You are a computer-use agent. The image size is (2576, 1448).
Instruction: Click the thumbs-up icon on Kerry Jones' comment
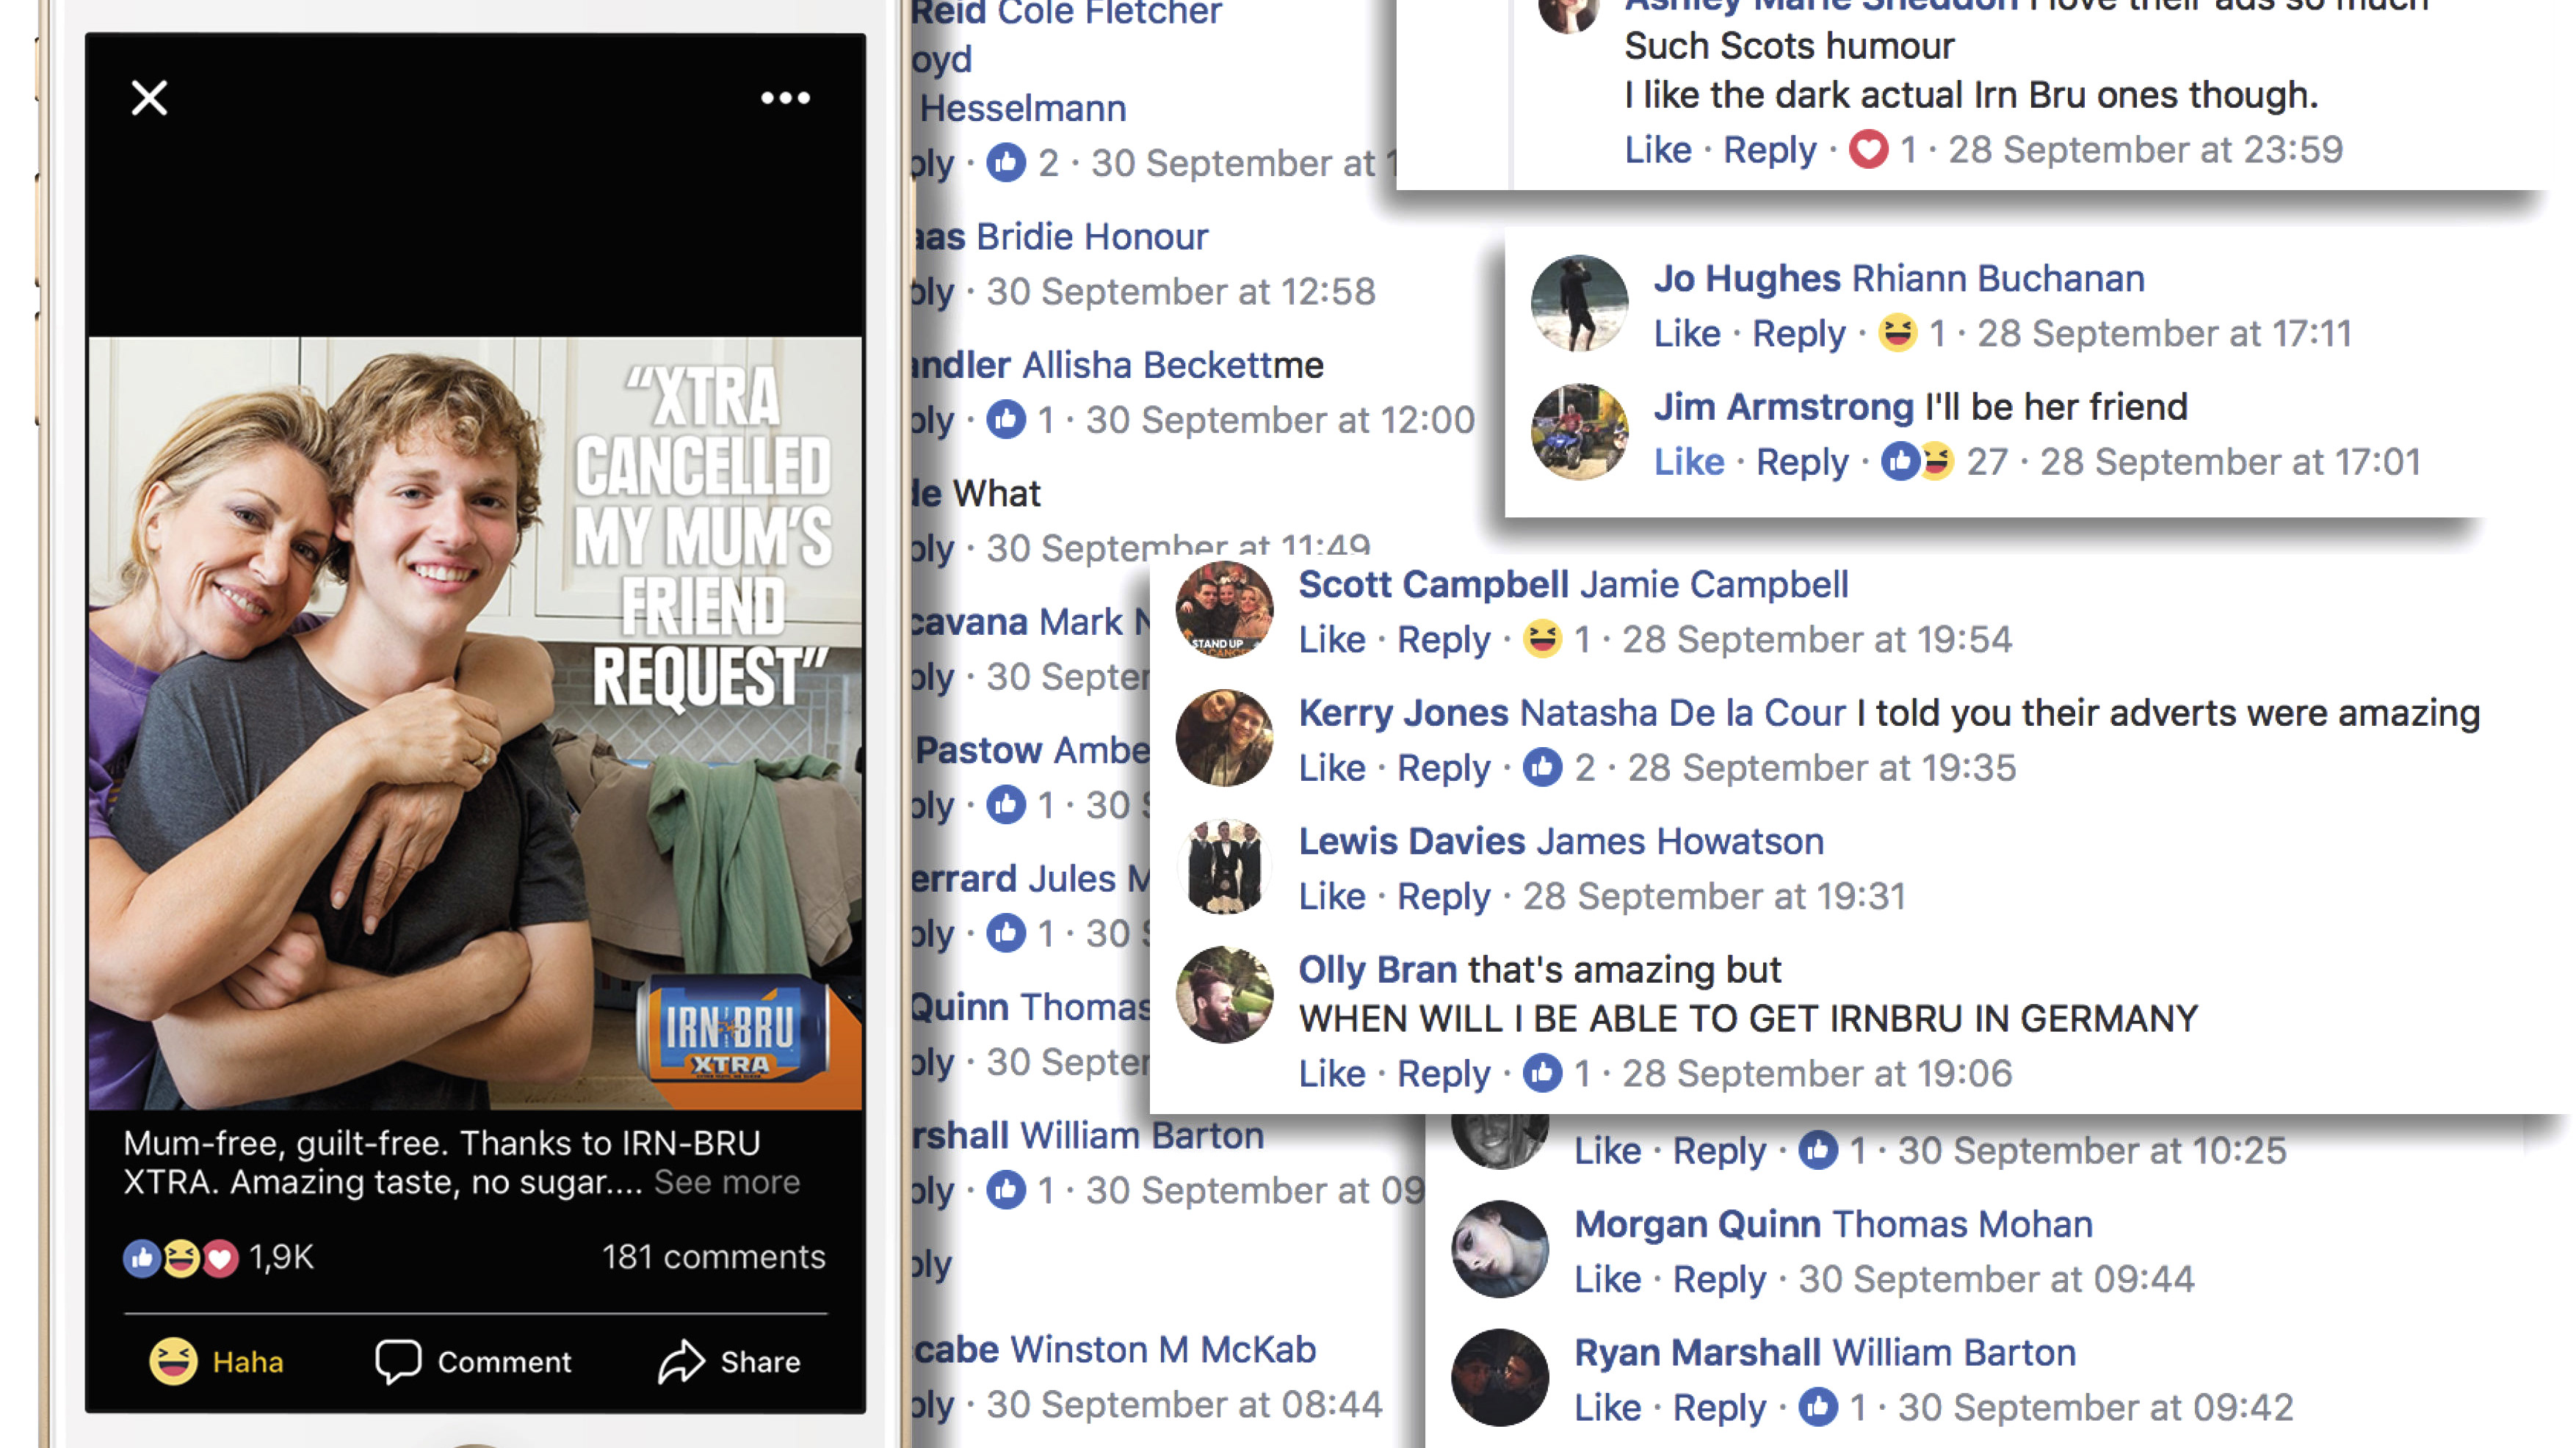pyautogui.click(x=1542, y=768)
